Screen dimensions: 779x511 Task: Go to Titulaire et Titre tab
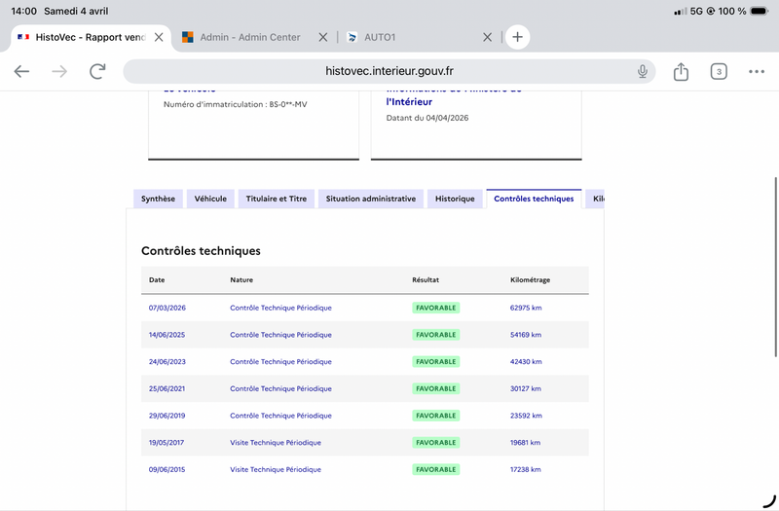click(277, 199)
